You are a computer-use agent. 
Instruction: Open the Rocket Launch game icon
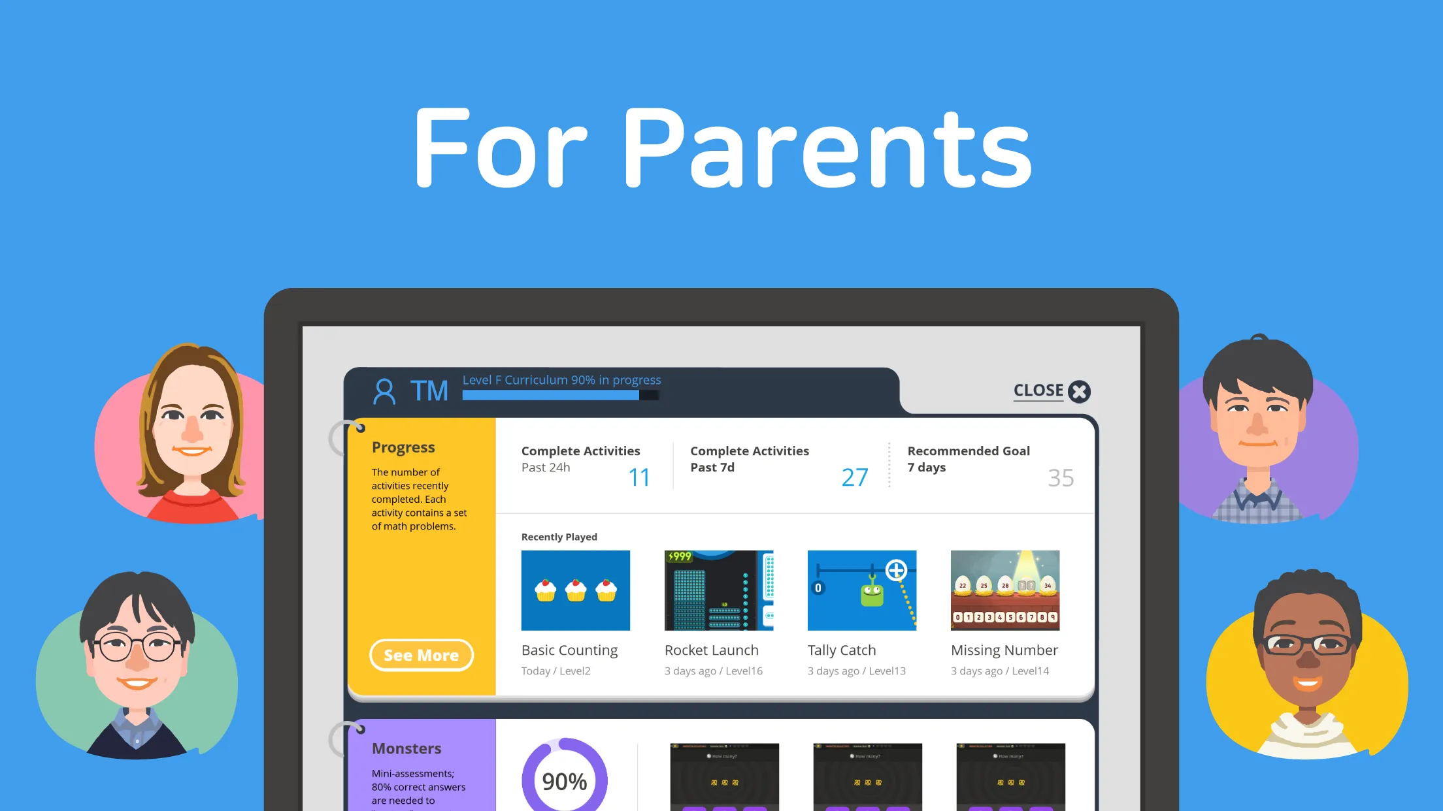coord(720,590)
